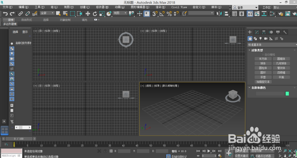Create a 圆柱体 cylinder primitive

tap(263, 68)
